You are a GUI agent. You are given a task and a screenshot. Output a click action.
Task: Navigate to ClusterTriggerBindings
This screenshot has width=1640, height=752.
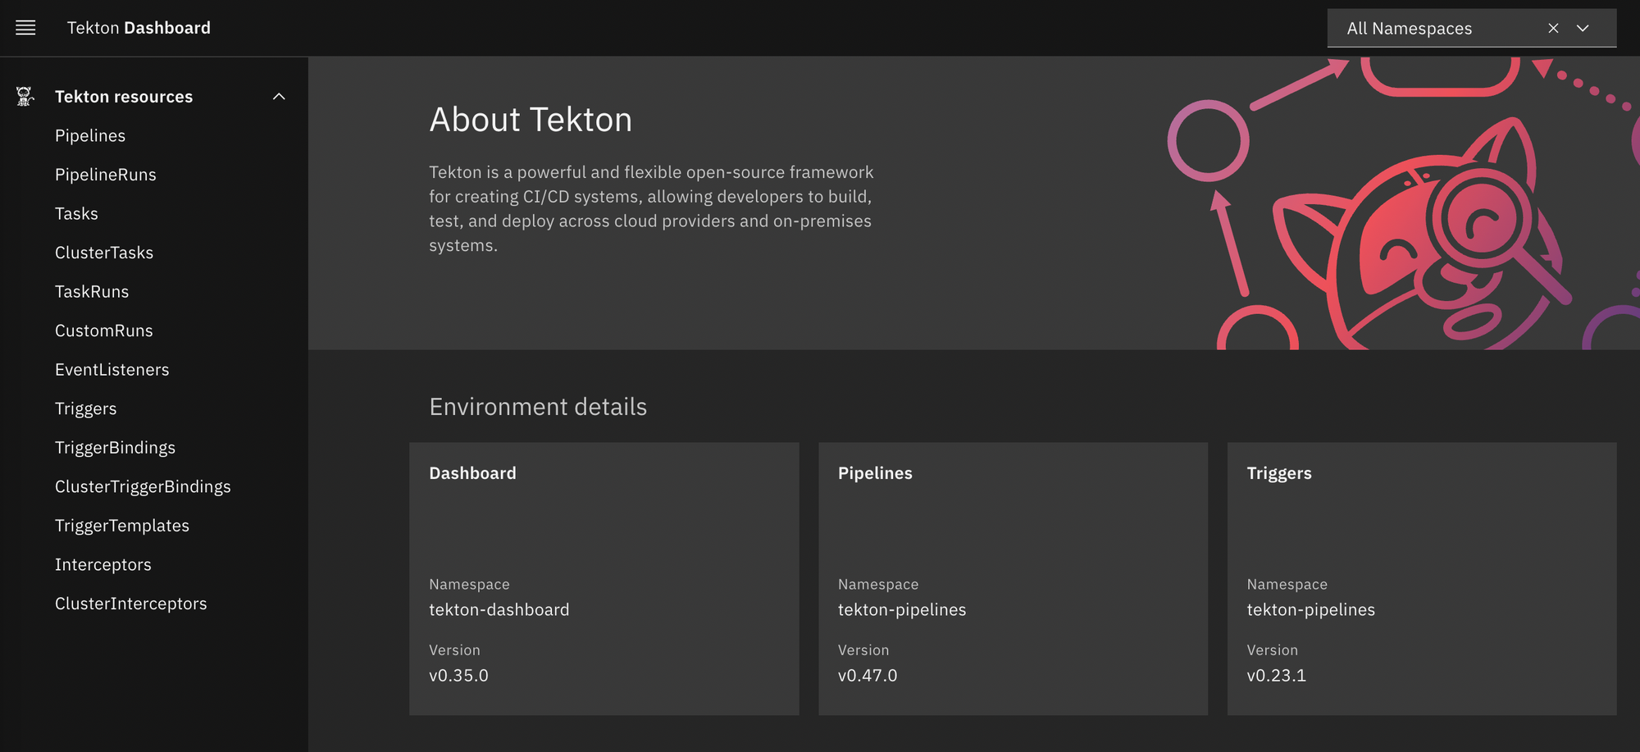(143, 486)
